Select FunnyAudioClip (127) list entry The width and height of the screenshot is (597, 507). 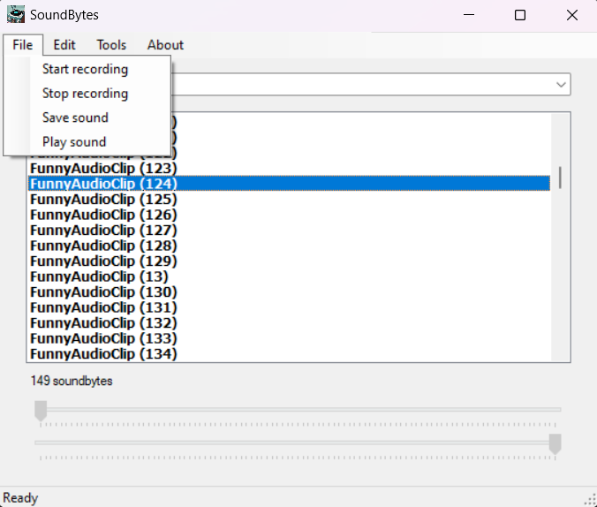pyautogui.click(x=103, y=230)
